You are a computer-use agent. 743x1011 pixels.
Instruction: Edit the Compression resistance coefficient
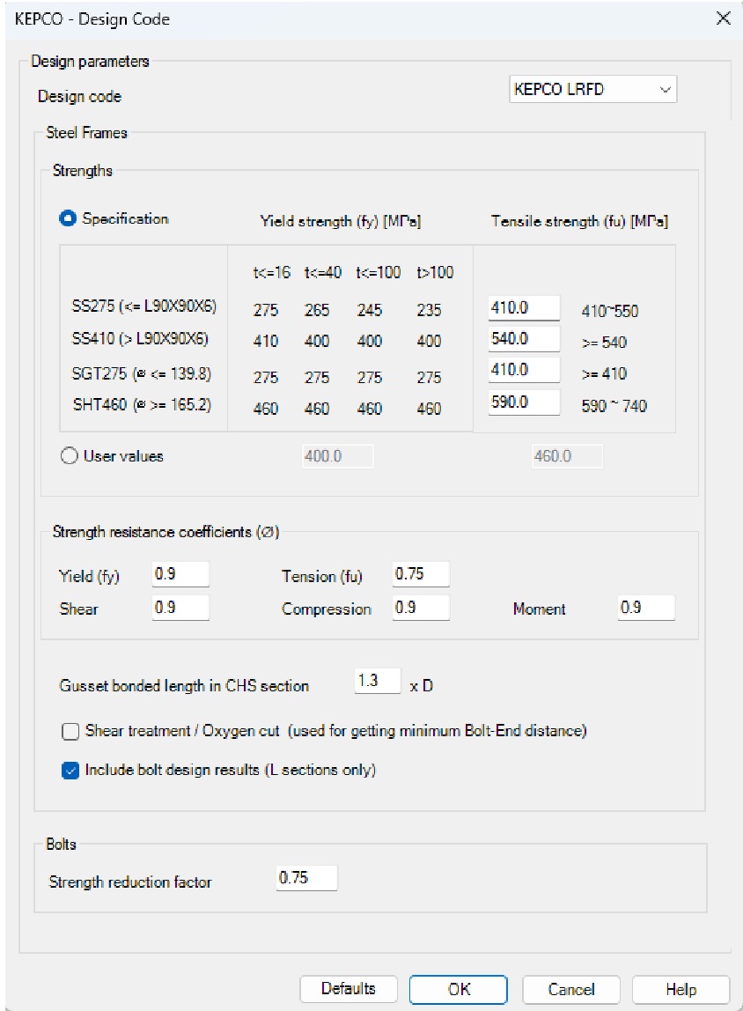(420, 608)
